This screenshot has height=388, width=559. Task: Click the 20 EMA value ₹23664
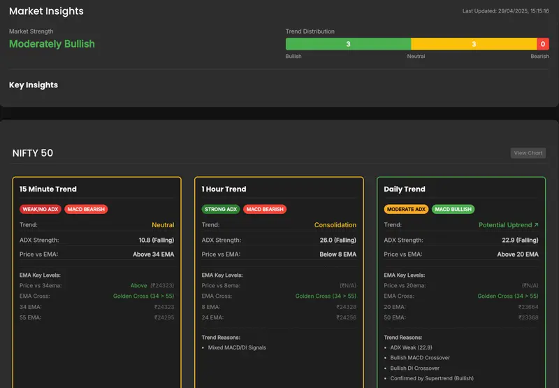point(528,307)
